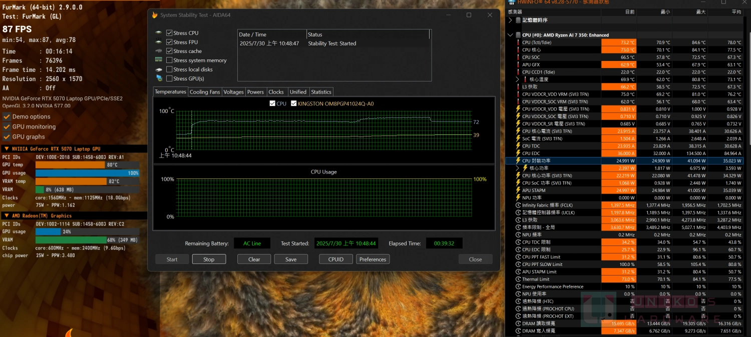Open CPUID from the AIDA64 dialog

click(336, 259)
